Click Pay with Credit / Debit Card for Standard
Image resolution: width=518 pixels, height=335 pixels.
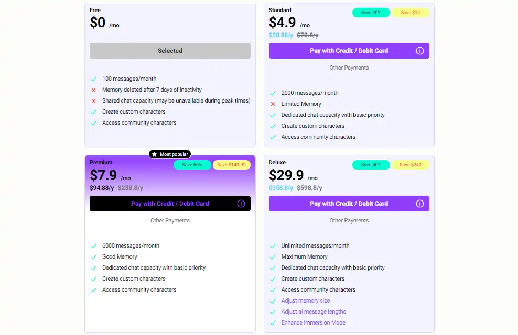tap(349, 51)
